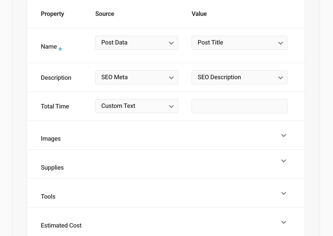Click the chevron on the Post Title selector

tap(281, 43)
